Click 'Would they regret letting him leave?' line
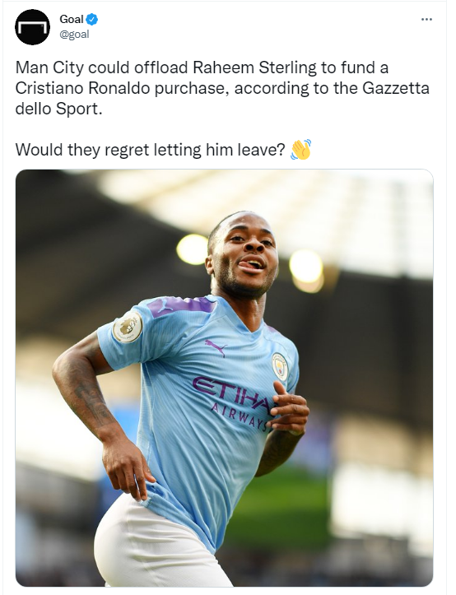The height and width of the screenshot is (595, 456). (x=150, y=150)
